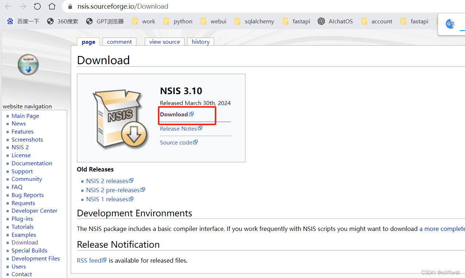Open the history tab
Image resolution: width=465 pixels, height=278 pixels.
(201, 42)
